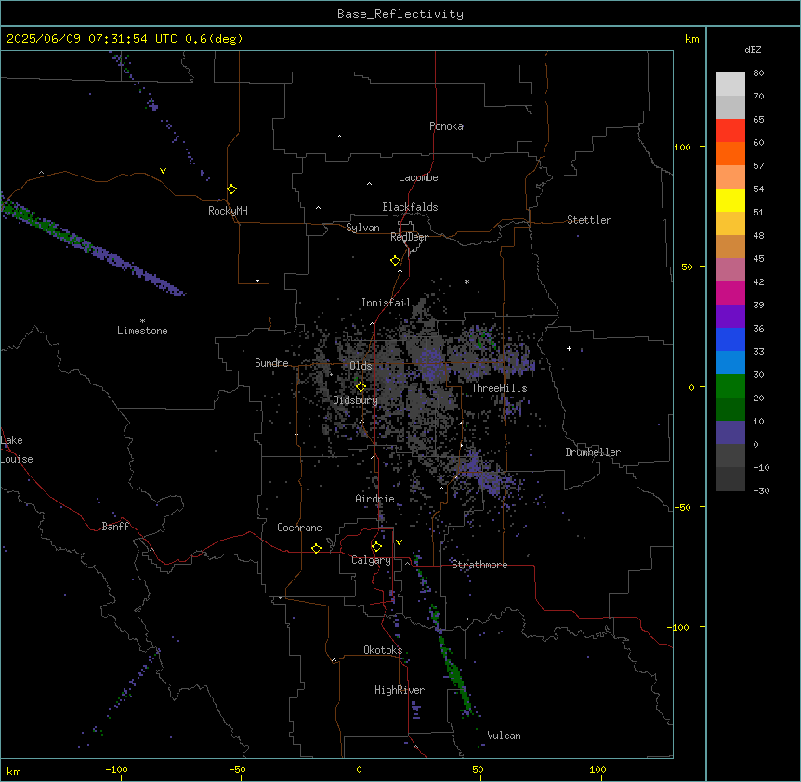Click the slate purple swatch between 10 and 0
The height and width of the screenshot is (782, 801).
730,433
